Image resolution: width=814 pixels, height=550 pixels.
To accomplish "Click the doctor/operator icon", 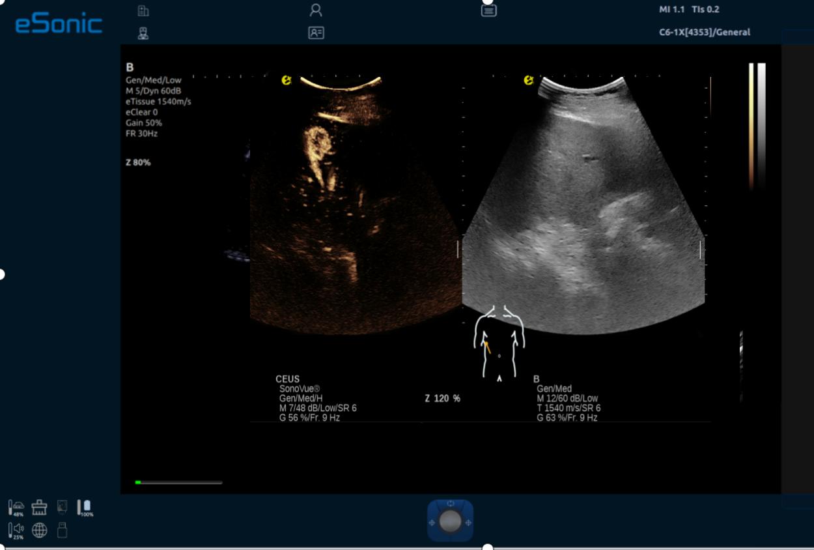I will 143,33.
